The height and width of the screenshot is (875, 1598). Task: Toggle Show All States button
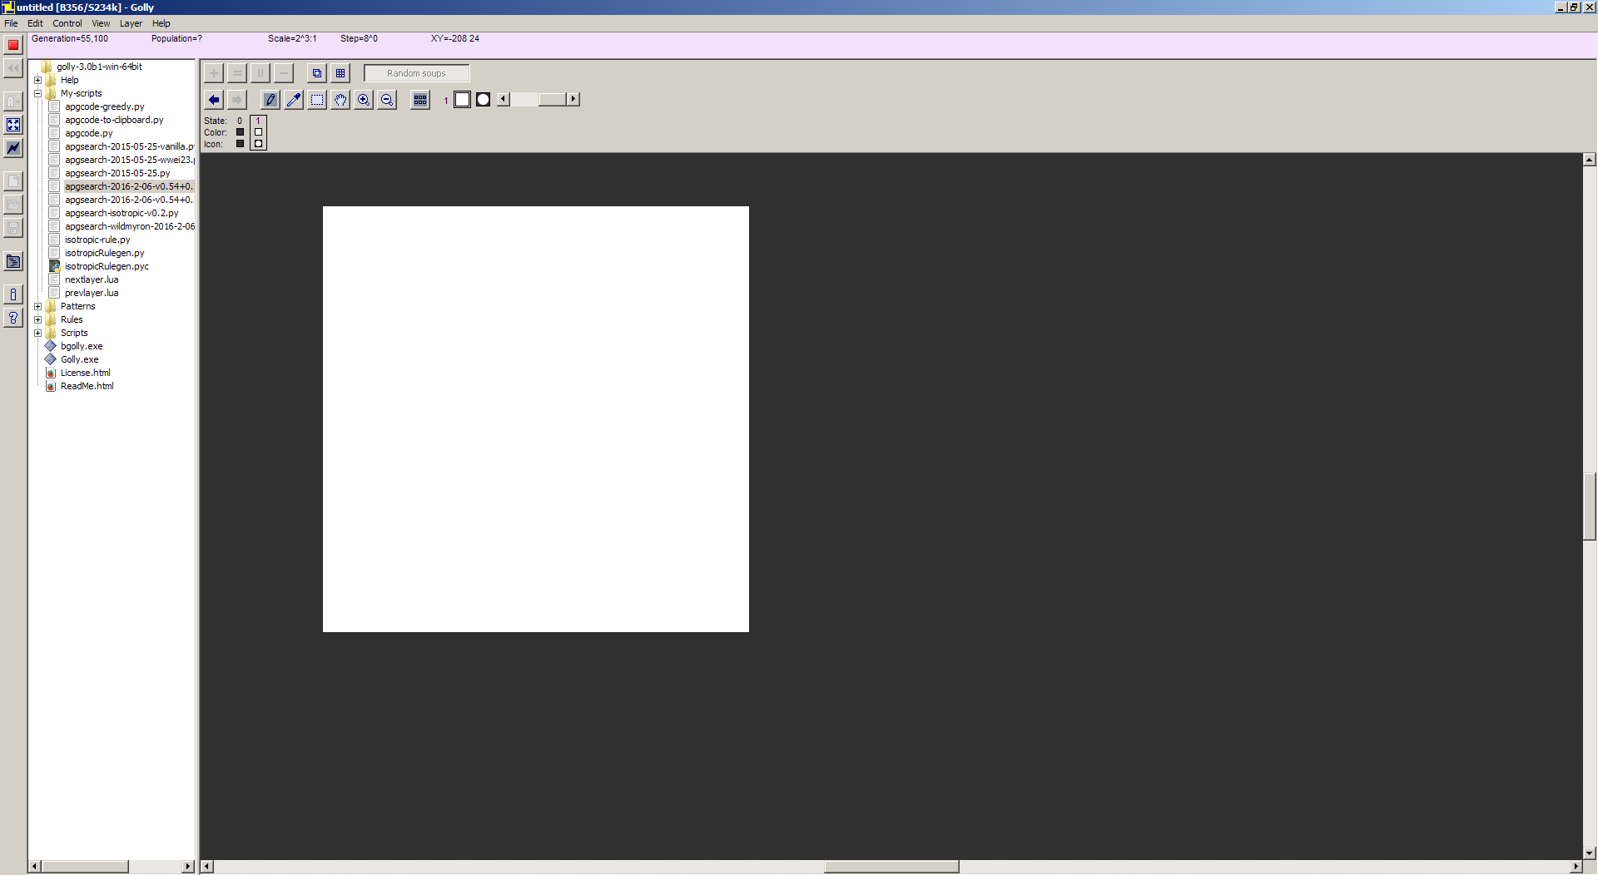coord(420,100)
